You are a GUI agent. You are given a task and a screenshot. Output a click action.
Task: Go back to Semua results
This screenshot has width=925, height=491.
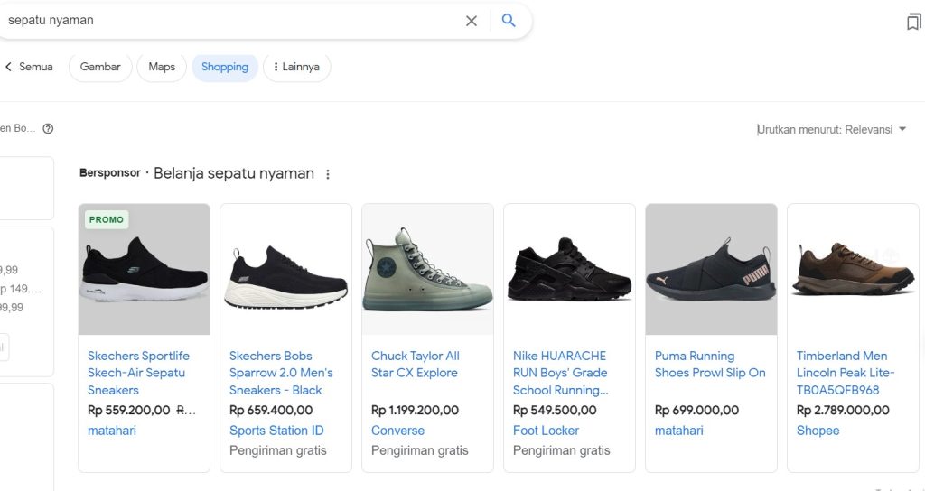(x=29, y=67)
